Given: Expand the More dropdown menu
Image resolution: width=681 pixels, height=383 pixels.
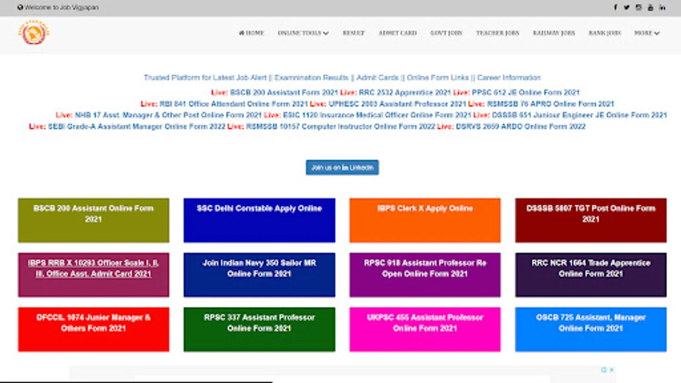Looking at the screenshot, I should pos(647,33).
